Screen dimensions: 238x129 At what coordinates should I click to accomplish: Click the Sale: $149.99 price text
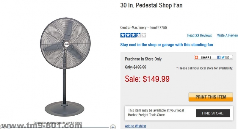(x=147, y=79)
